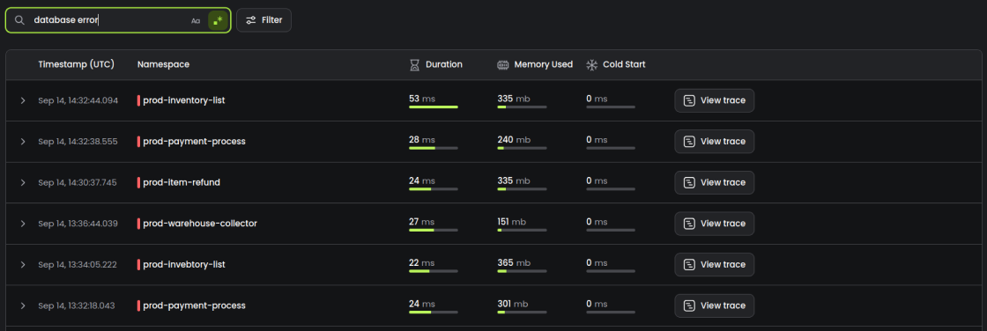View trace for prod-warehouse-collector
Screen dimensions: 987x331
point(715,224)
